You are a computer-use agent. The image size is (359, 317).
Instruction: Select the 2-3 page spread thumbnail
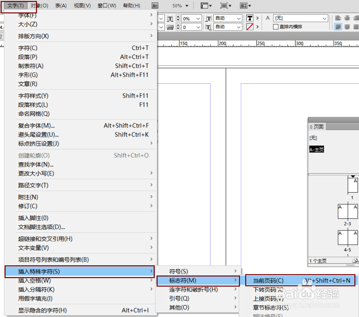(x=348, y=211)
